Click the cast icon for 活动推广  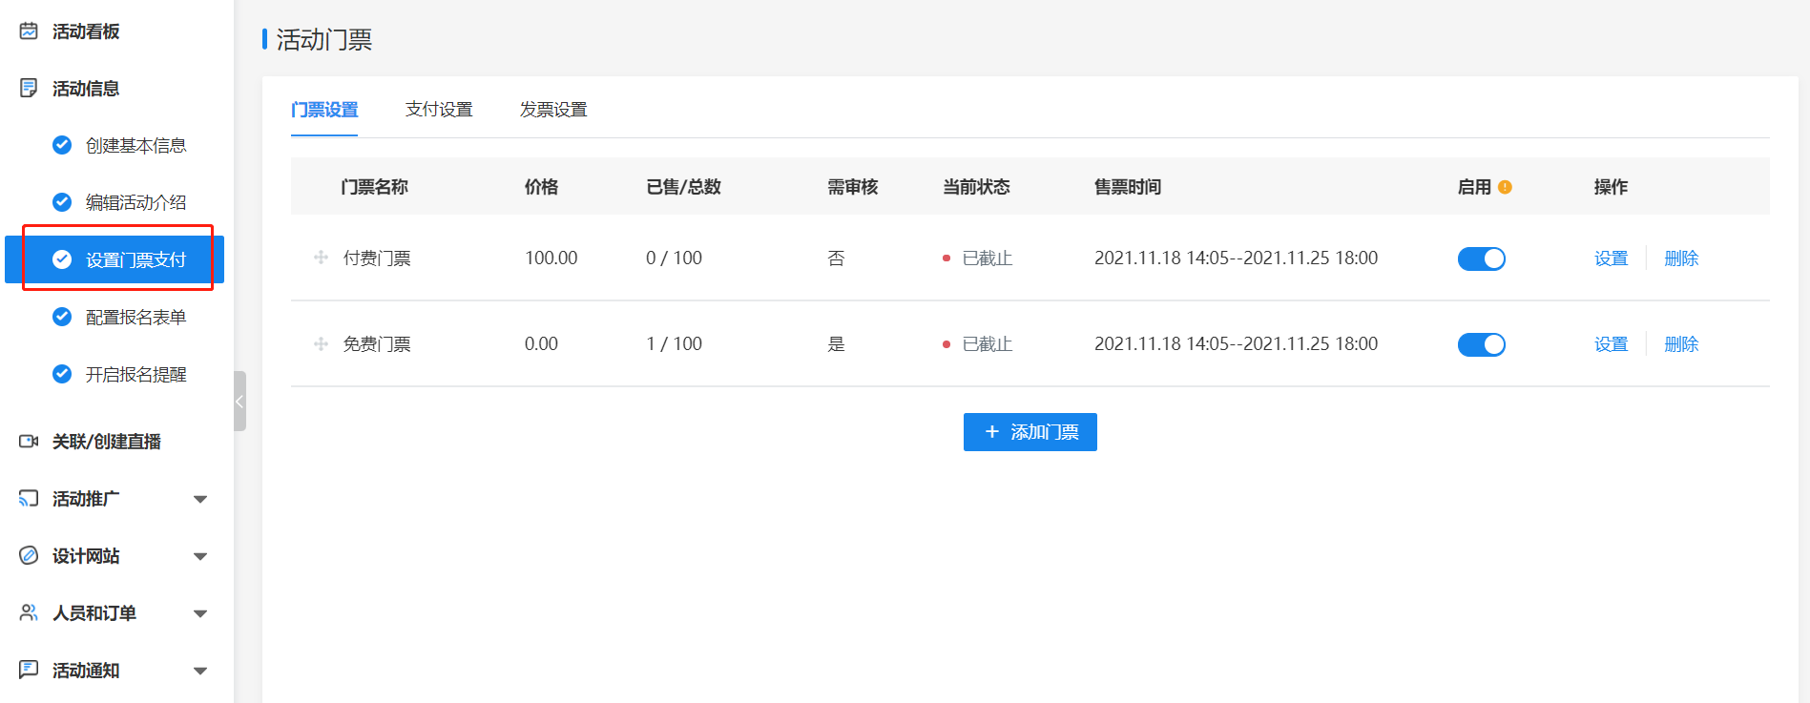[29, 498]
